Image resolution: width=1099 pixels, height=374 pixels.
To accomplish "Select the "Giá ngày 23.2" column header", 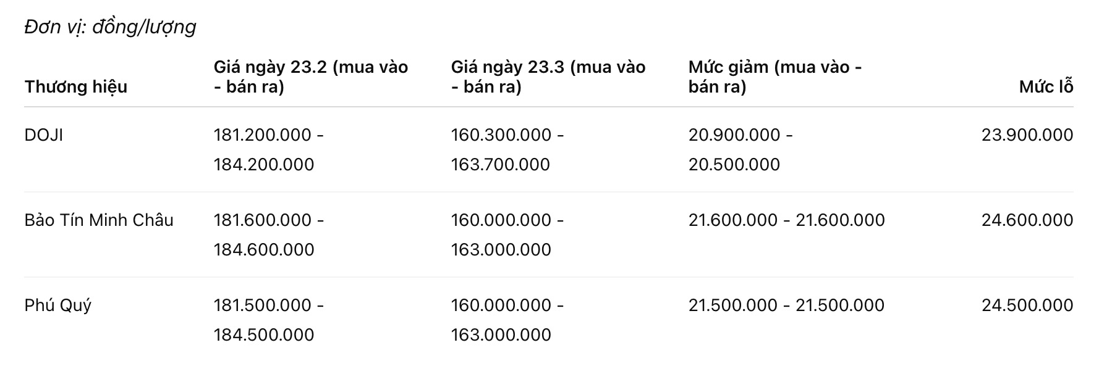I will [310, 77].
